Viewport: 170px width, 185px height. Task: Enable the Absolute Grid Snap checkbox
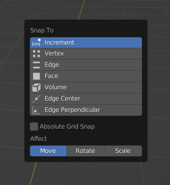point(34,126)
